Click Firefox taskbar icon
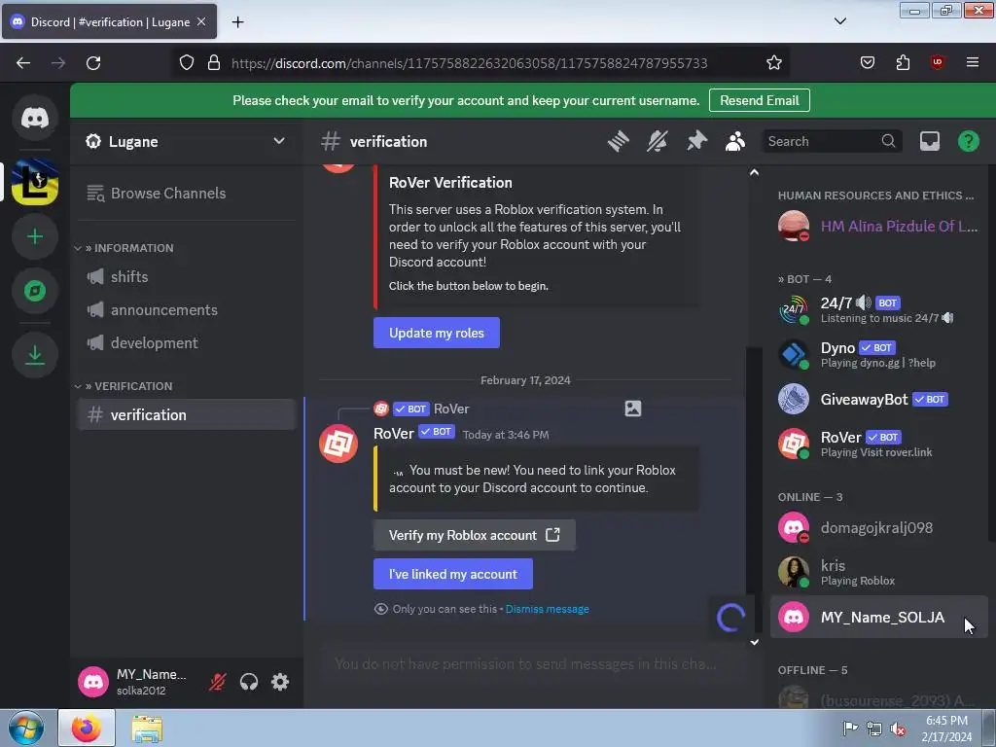Viewport: 996px width, 747px height. [x=87, y=728]
